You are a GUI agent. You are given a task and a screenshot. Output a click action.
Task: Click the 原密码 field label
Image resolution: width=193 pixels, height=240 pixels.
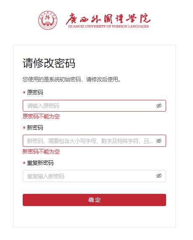(x=35, y=92)
